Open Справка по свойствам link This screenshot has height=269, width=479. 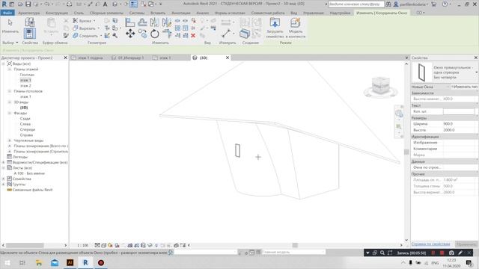click(430, 244)
